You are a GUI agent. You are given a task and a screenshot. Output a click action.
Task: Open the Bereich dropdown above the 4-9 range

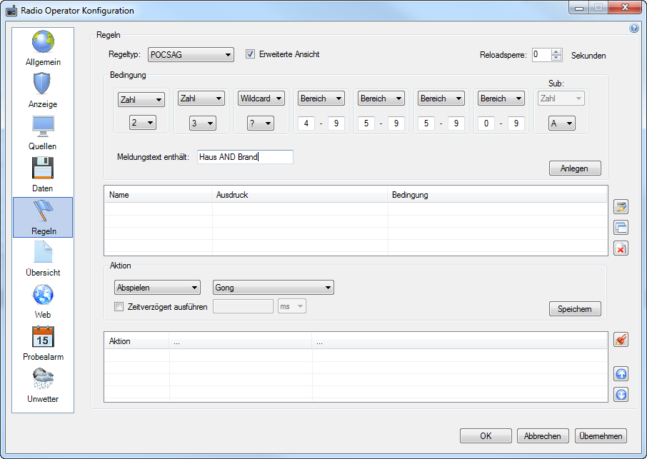pyautogui.click(x=321, y=98)
